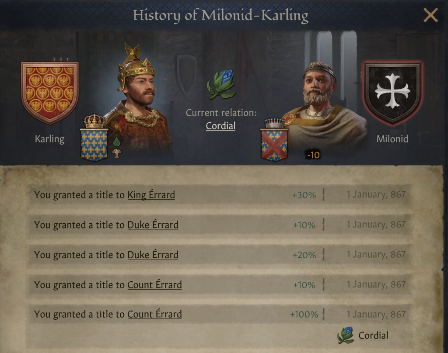The width and height of the screenshot is (448, 353).
Task: Click the blue rose icon beside the bottom Cordial
Action: [346, 335]
